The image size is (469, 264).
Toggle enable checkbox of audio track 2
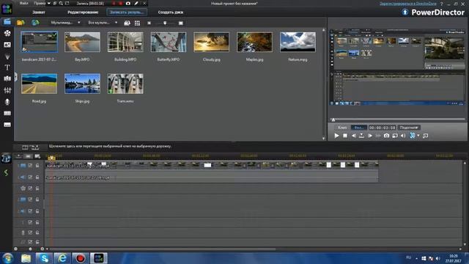coord(30,211)
